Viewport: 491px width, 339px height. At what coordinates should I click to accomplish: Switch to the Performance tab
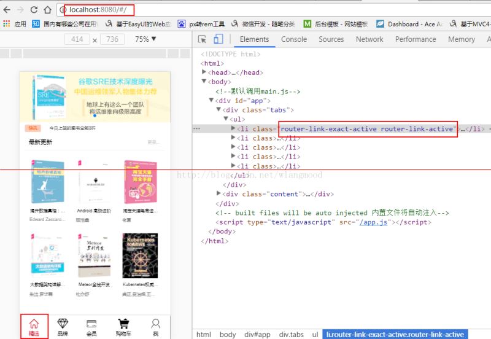click(416, 39)
